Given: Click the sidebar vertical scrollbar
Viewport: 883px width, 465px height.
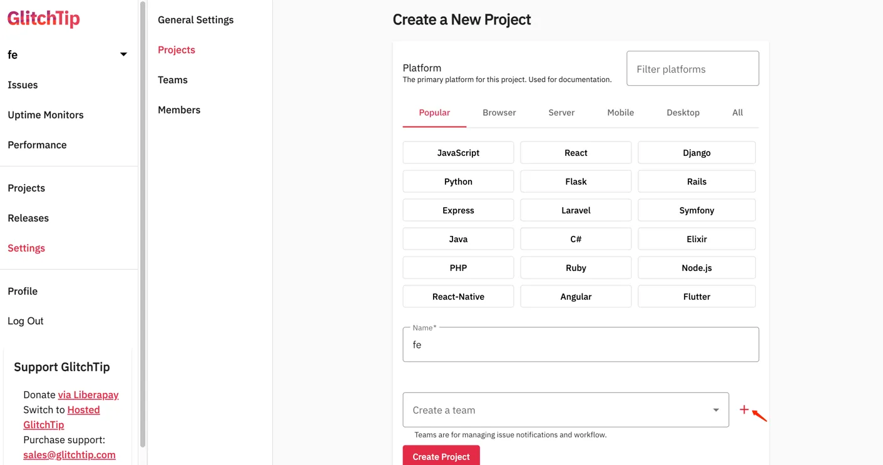Looking at the screenshot, I should click(143, 225).
